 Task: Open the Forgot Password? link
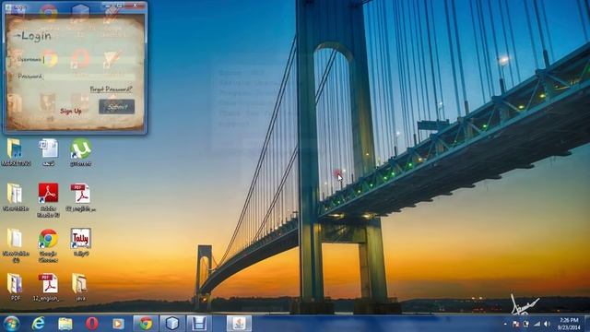(x=111, y=89)
